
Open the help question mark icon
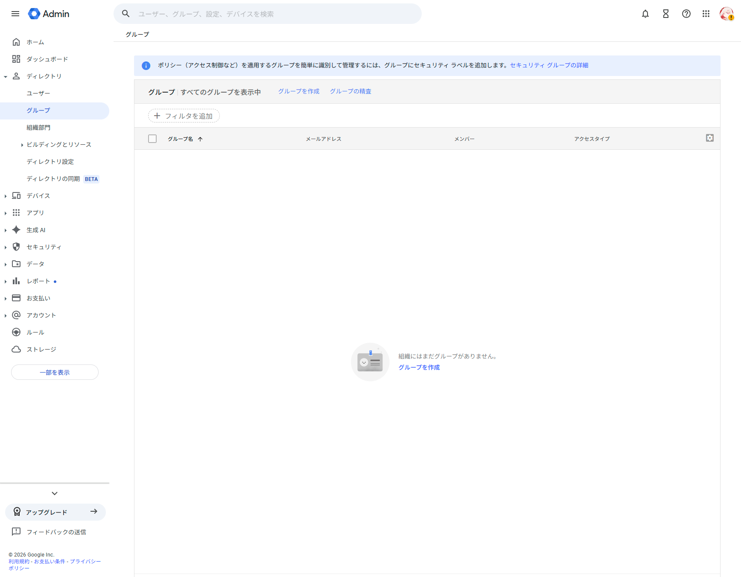tap(686, 14)
